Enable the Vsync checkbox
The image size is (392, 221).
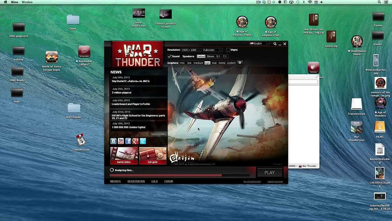[228, 50]
